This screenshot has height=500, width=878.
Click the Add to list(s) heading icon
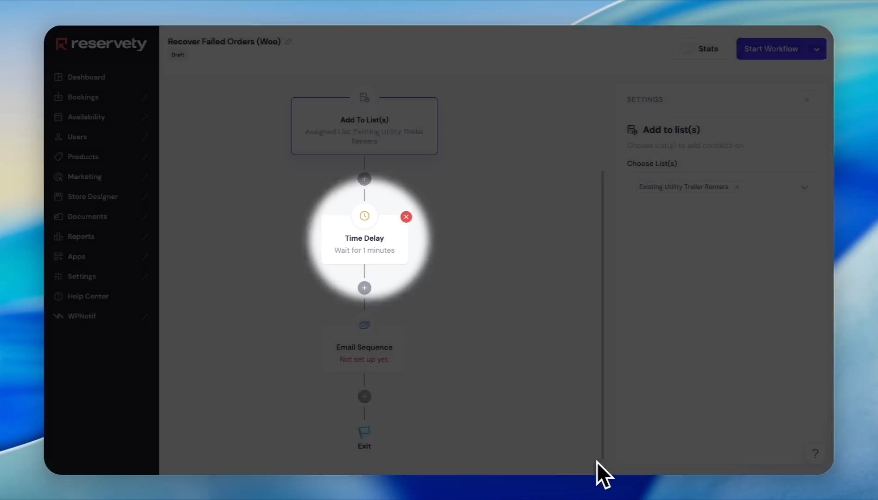coord(632,130)
